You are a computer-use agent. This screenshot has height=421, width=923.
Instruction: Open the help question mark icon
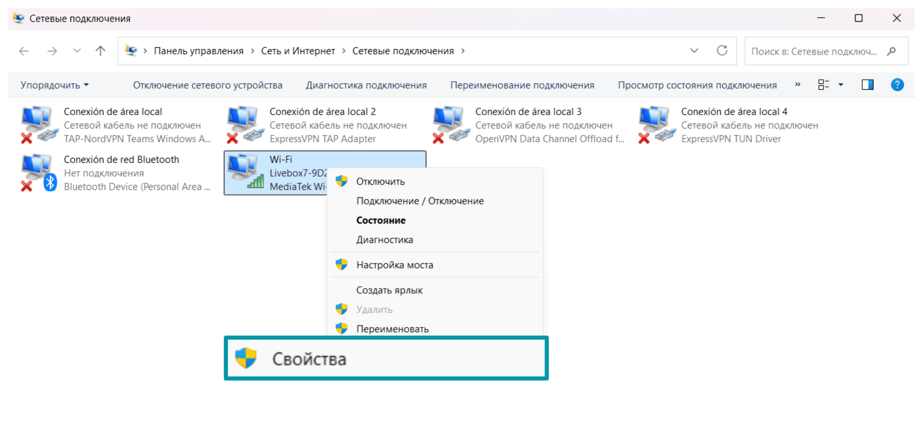tap(897, 85)
